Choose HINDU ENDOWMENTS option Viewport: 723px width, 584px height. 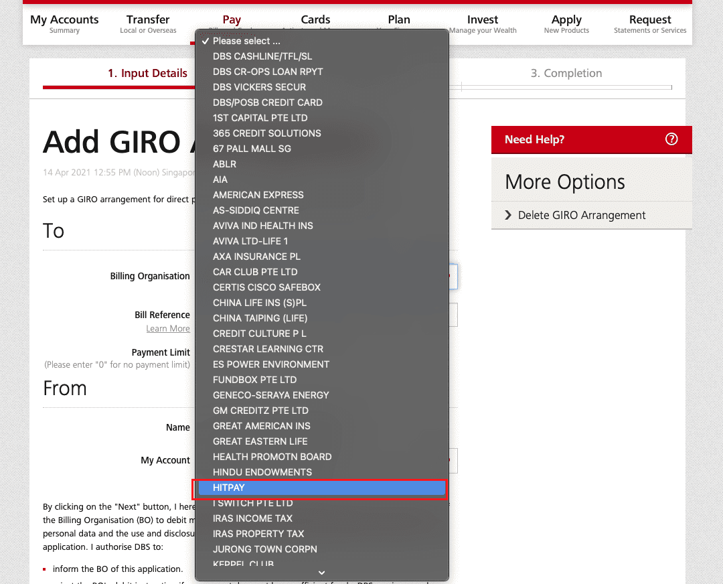tap(322, 472)
